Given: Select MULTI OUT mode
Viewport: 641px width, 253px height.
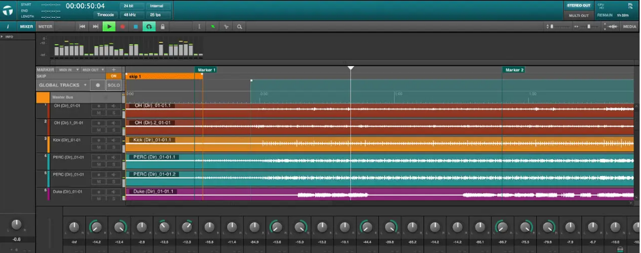Looking at the screenshot, I should coord(579,16).
